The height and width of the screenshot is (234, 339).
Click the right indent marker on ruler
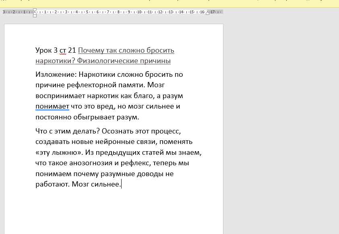(207, 13)
